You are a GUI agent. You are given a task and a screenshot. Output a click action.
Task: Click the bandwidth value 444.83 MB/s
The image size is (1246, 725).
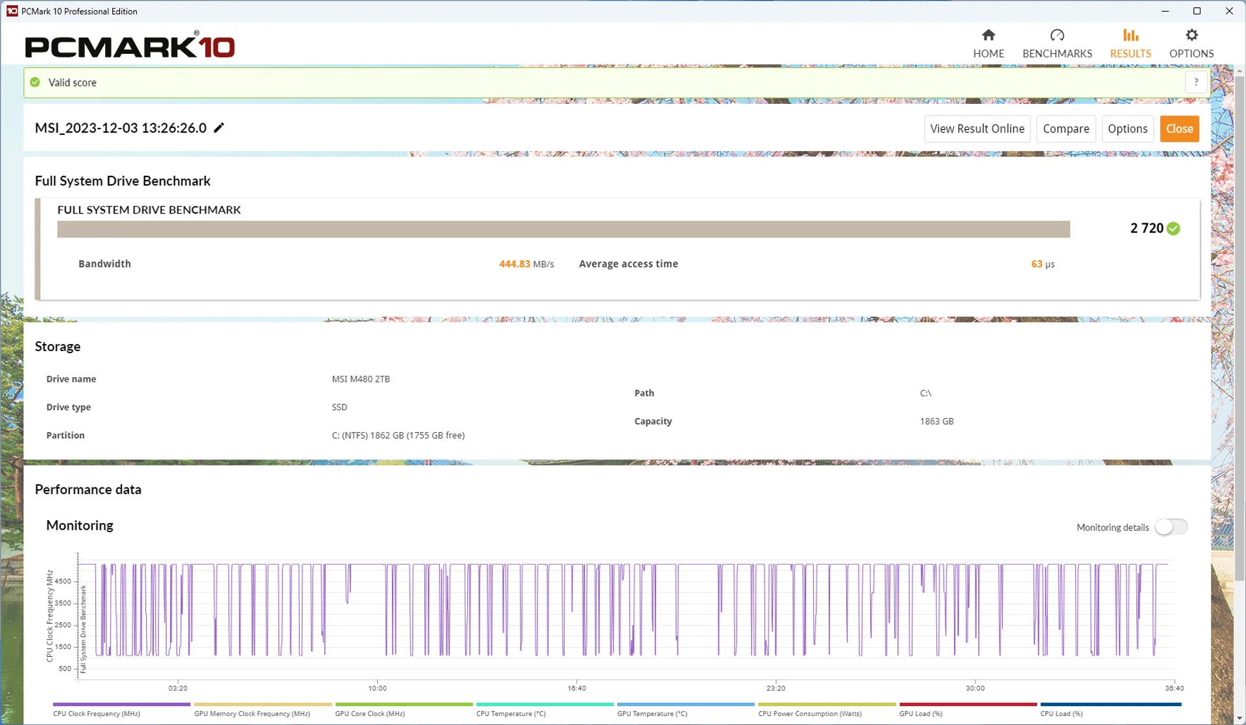(x=526, y=264)
